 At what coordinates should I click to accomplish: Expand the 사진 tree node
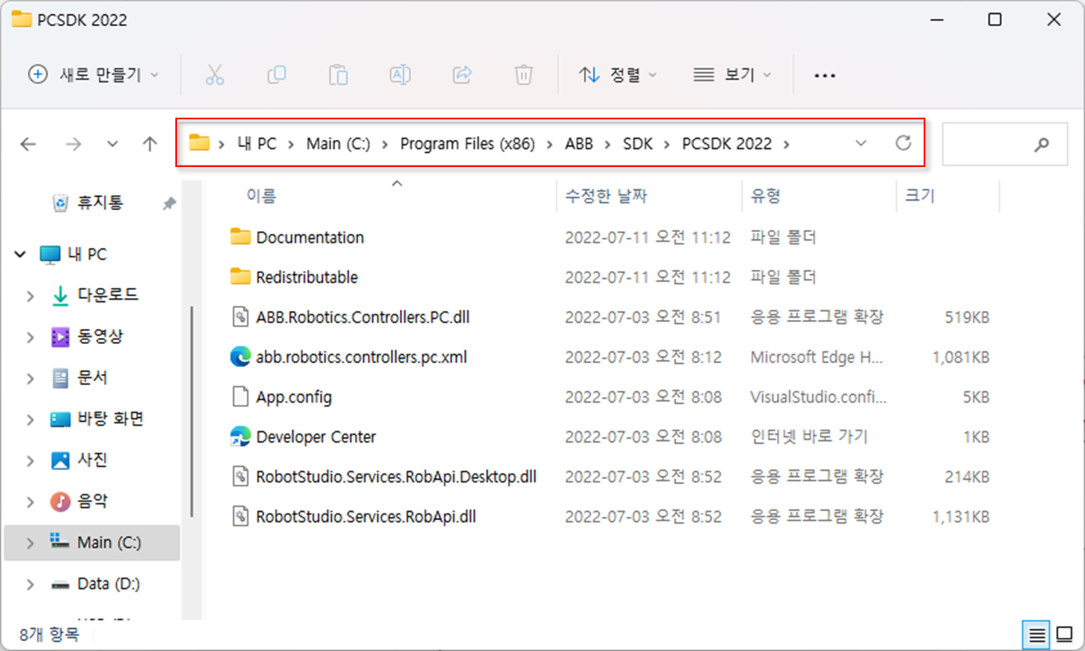(x=30, y=460)
